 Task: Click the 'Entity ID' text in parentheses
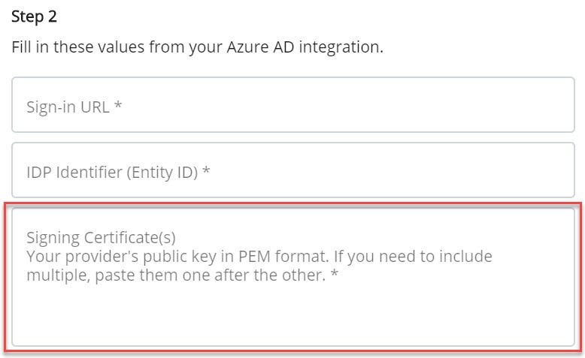pyautogui.click(x=162, y=173)
